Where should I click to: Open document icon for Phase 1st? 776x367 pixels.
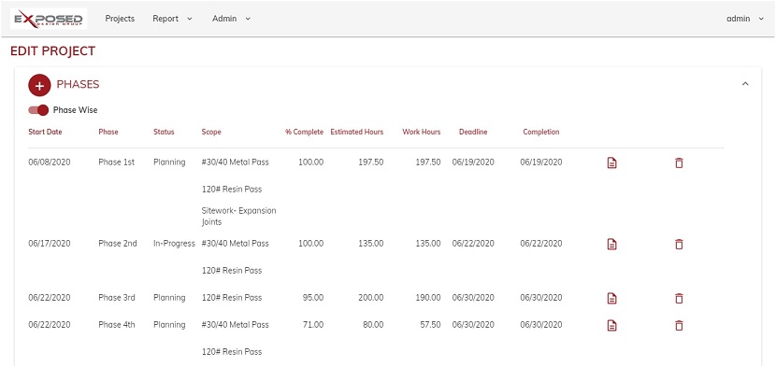pos(611,162)
